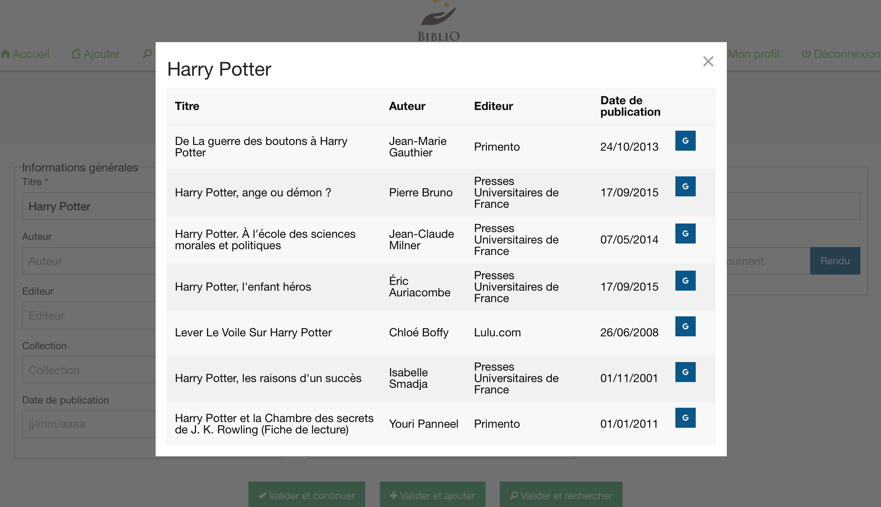Click the Date de publication jj/mm/aaaa field
The image size is (881, 507).
coord(89,424)
